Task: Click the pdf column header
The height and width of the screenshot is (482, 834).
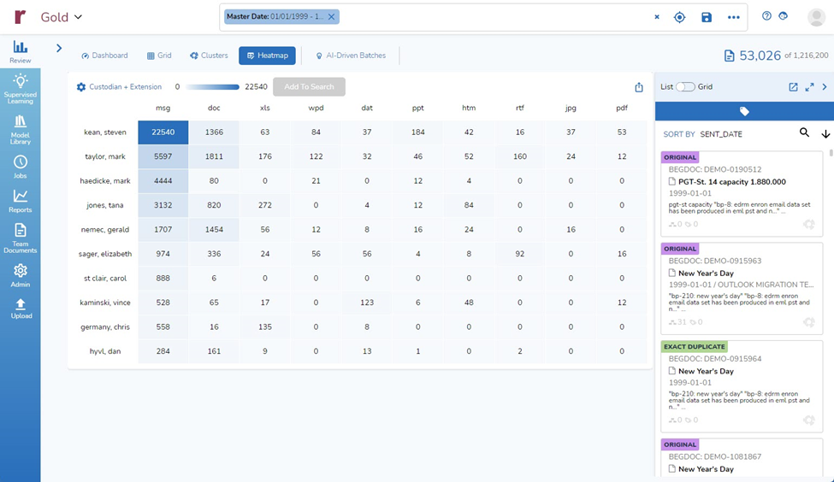Action: click(622, 108)
